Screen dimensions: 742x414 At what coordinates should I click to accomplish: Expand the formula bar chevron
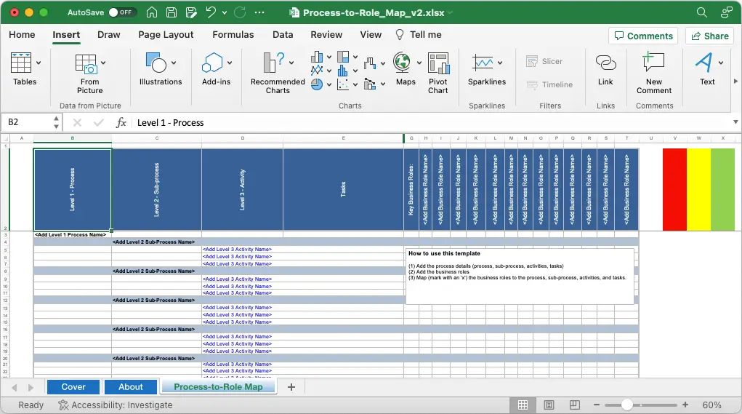point(735,122)
